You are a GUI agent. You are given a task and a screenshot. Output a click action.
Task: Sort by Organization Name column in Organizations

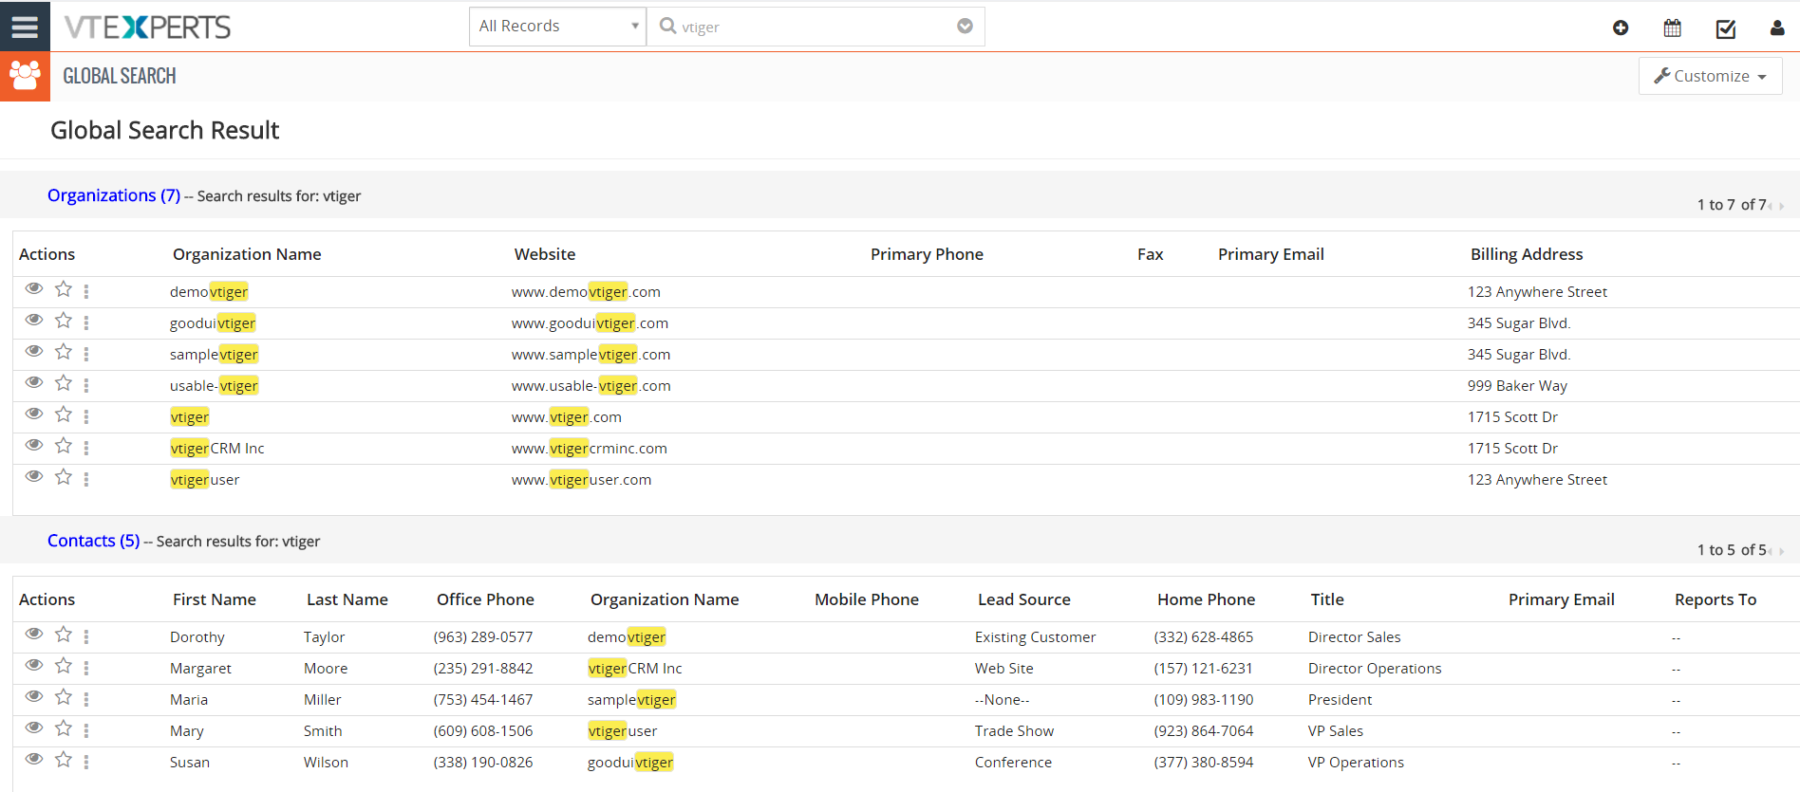[247, 254]
